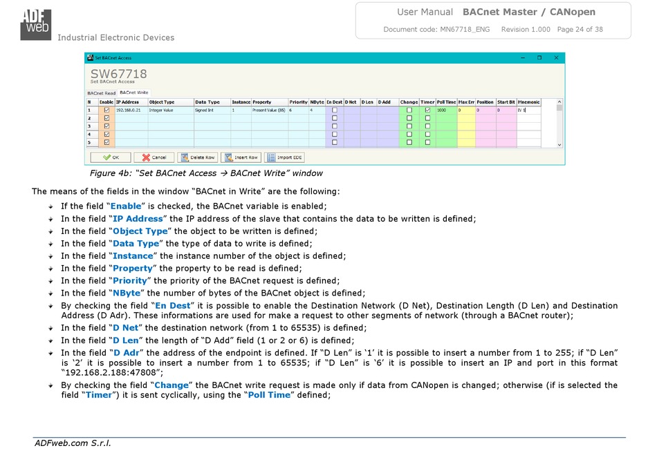Click the IP Address column header
This screenshot has height=455, width=657.
(x=131, y=102)
